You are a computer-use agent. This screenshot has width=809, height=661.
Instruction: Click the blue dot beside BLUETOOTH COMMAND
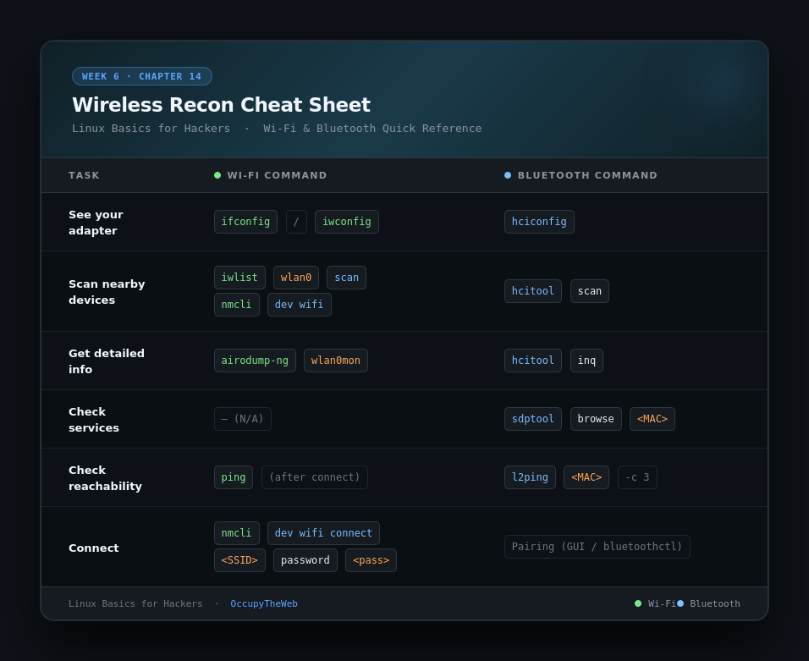[508, 175]
